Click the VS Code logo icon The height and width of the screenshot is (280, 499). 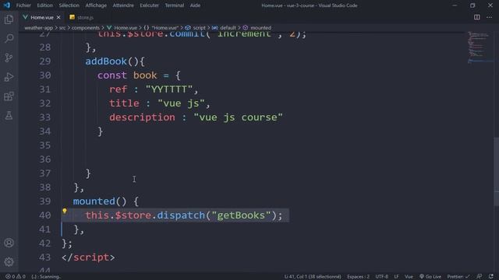pos(7,5)
